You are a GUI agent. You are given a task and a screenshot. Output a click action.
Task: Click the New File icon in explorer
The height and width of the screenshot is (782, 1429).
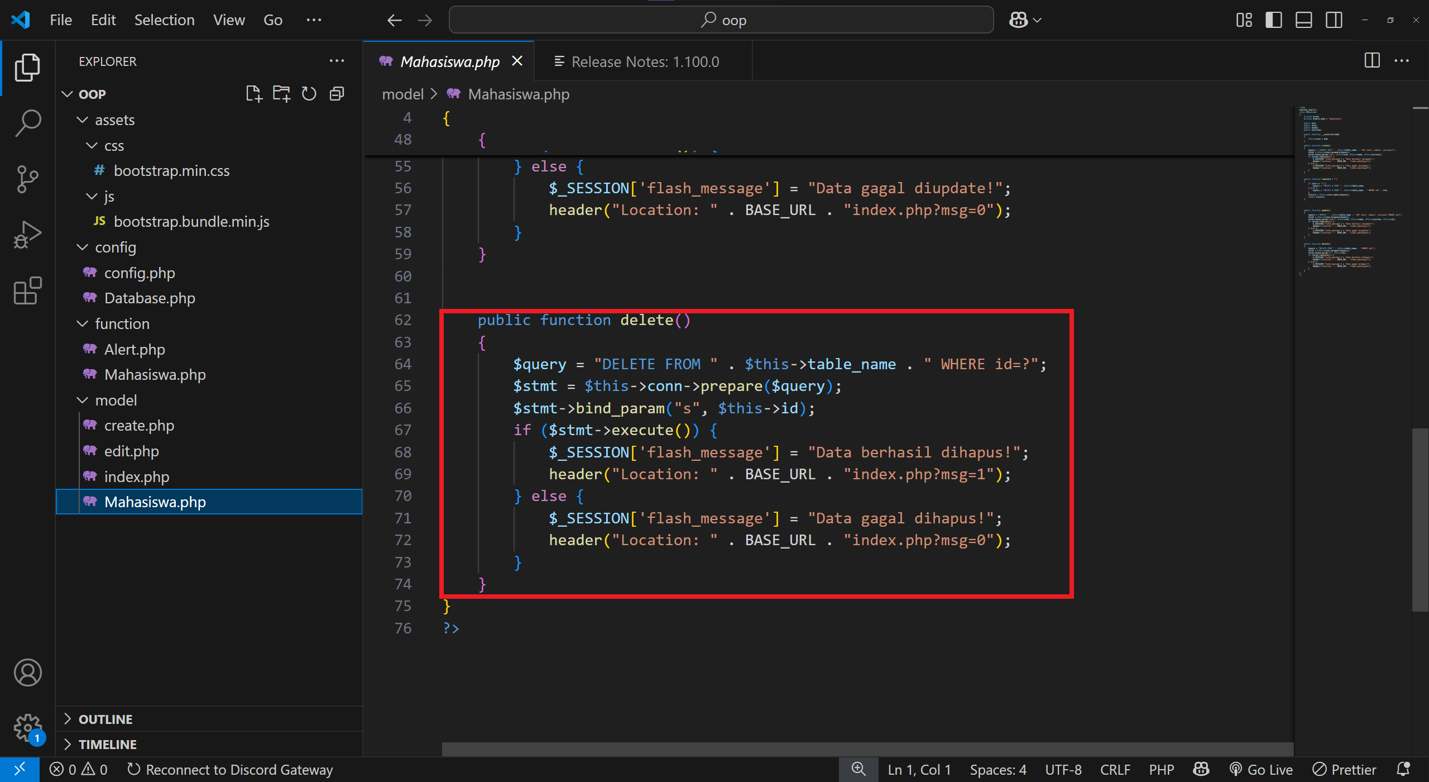254,94
